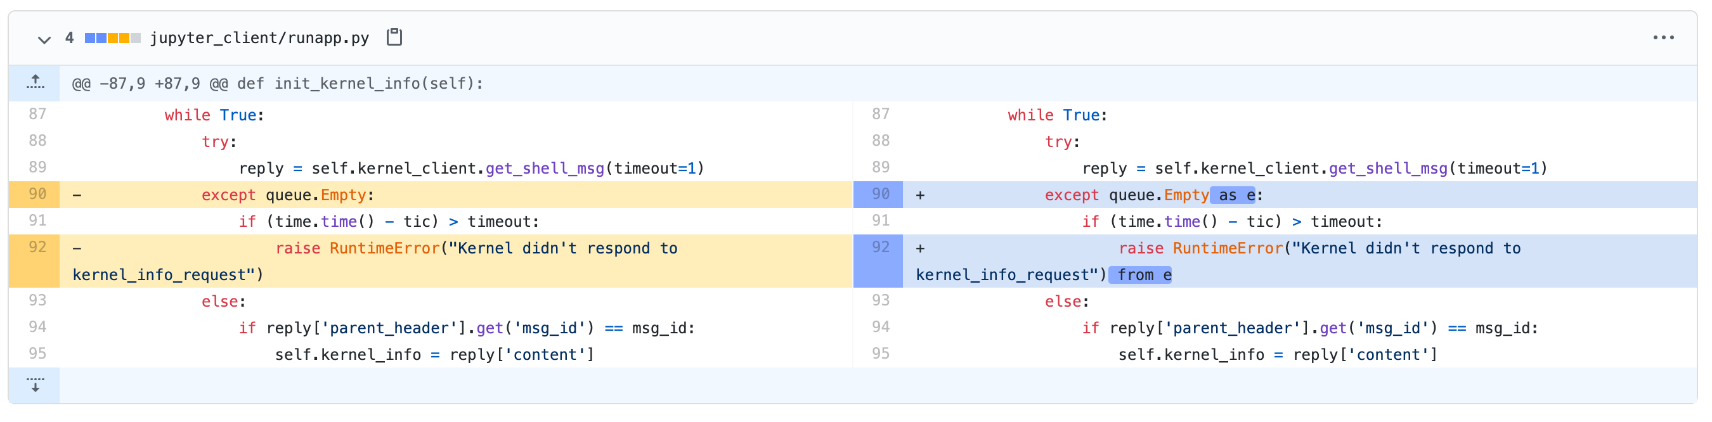Click RuntimeError in the removed line
Screen dimensions: 1712x422
[385, 248]
